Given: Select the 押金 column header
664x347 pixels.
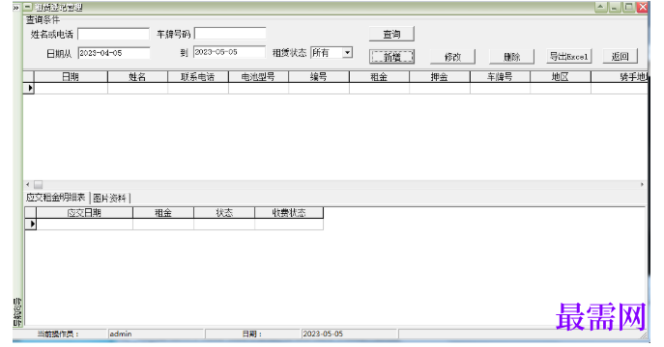Looking at the screenshot, I should (x=440, y=77).
